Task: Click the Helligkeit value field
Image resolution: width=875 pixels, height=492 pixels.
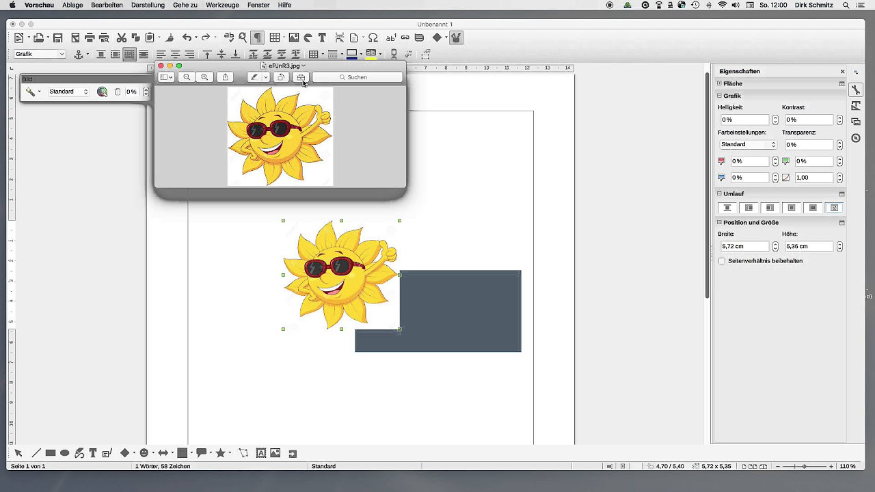Action: (744, 120)
